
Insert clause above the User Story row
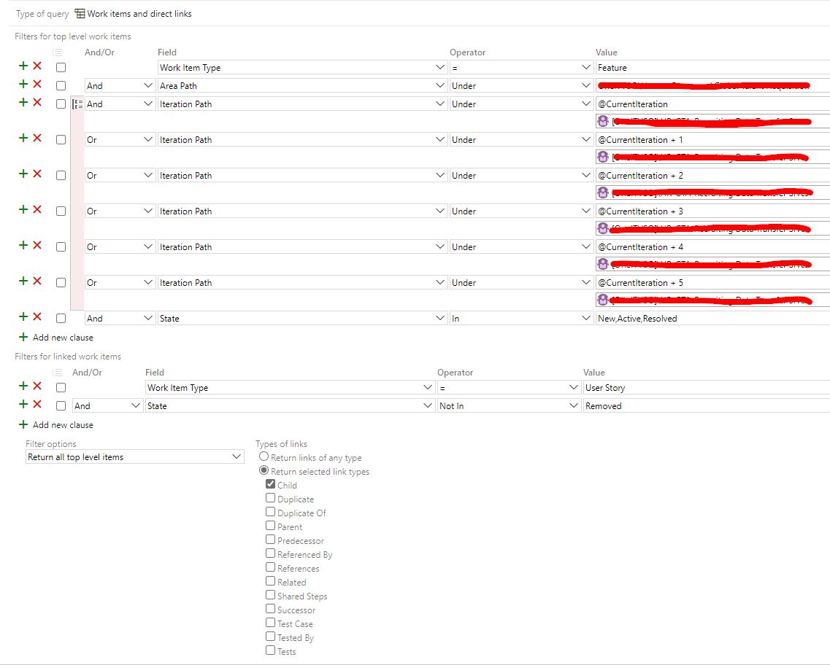coord(23,386)
